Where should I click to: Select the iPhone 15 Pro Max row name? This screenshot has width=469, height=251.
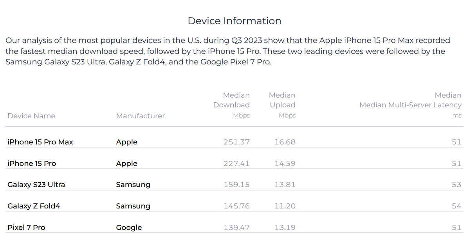[x=40, y=142]
